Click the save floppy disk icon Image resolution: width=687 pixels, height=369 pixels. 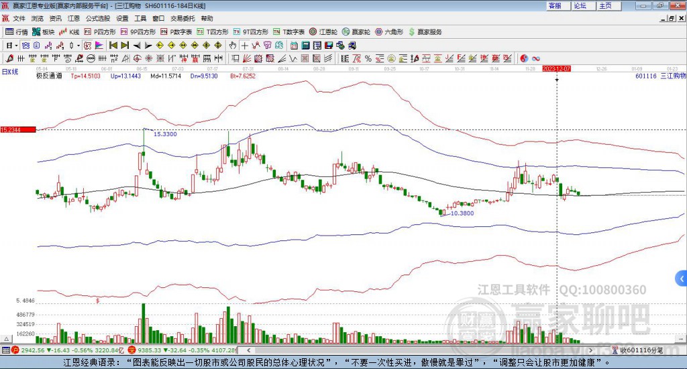click(x=329, y=46)
